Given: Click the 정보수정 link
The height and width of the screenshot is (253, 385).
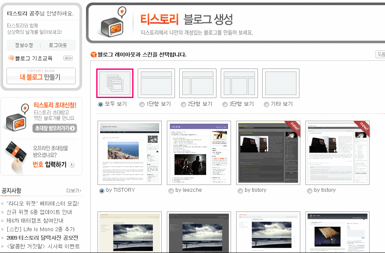Looking at the screenshot, I should point(24,45).
